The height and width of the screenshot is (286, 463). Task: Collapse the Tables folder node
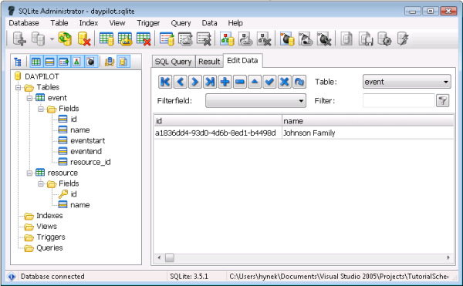(x=18, y=87)
